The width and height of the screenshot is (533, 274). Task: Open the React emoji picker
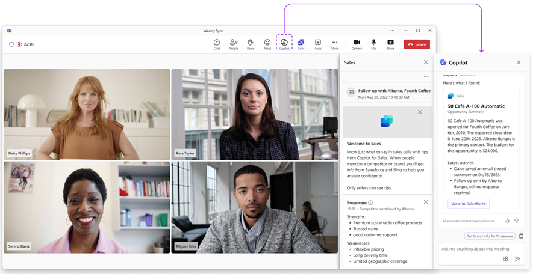(267, 43)
